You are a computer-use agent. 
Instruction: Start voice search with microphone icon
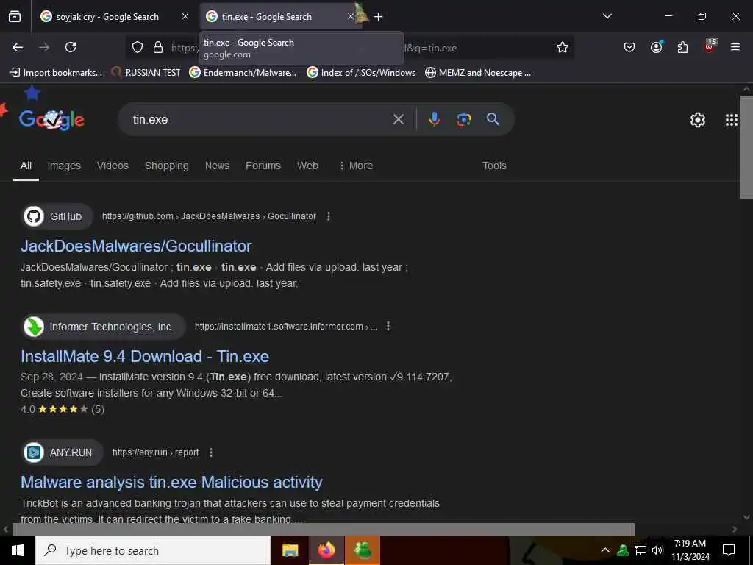434,119
